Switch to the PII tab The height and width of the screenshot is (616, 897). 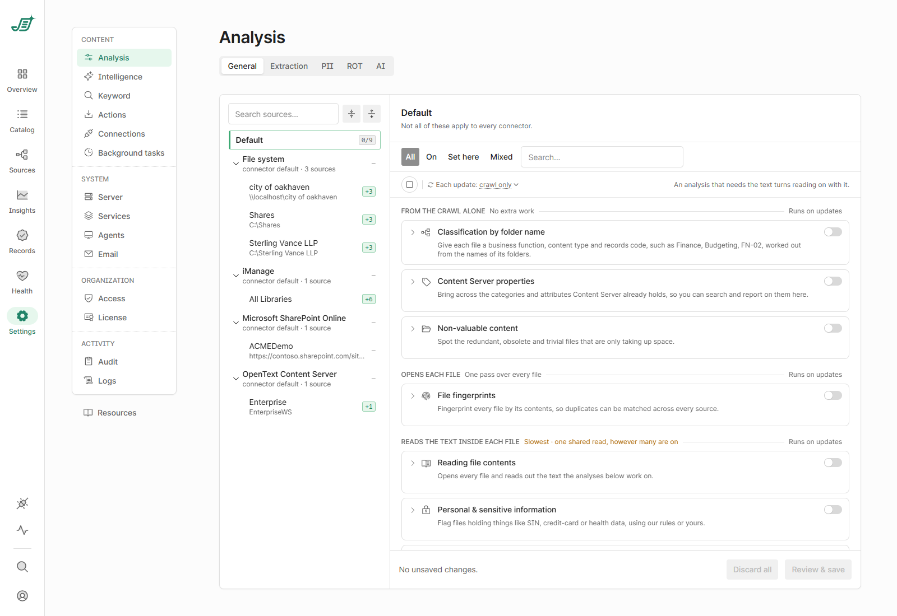(x=327, y=66)
